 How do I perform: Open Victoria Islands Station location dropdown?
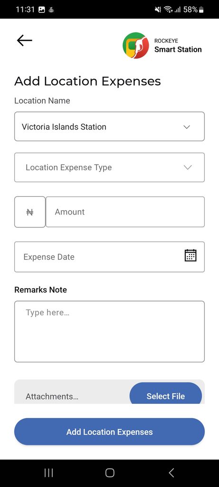[x=109, y=127]
